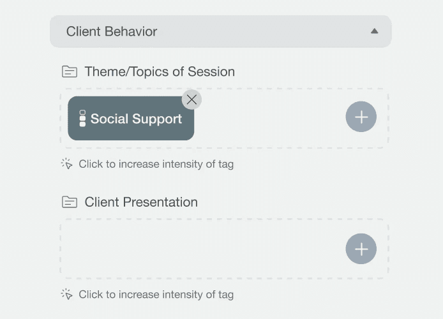Click the intensity level indicator on Social Support

(x=82, y=118)
